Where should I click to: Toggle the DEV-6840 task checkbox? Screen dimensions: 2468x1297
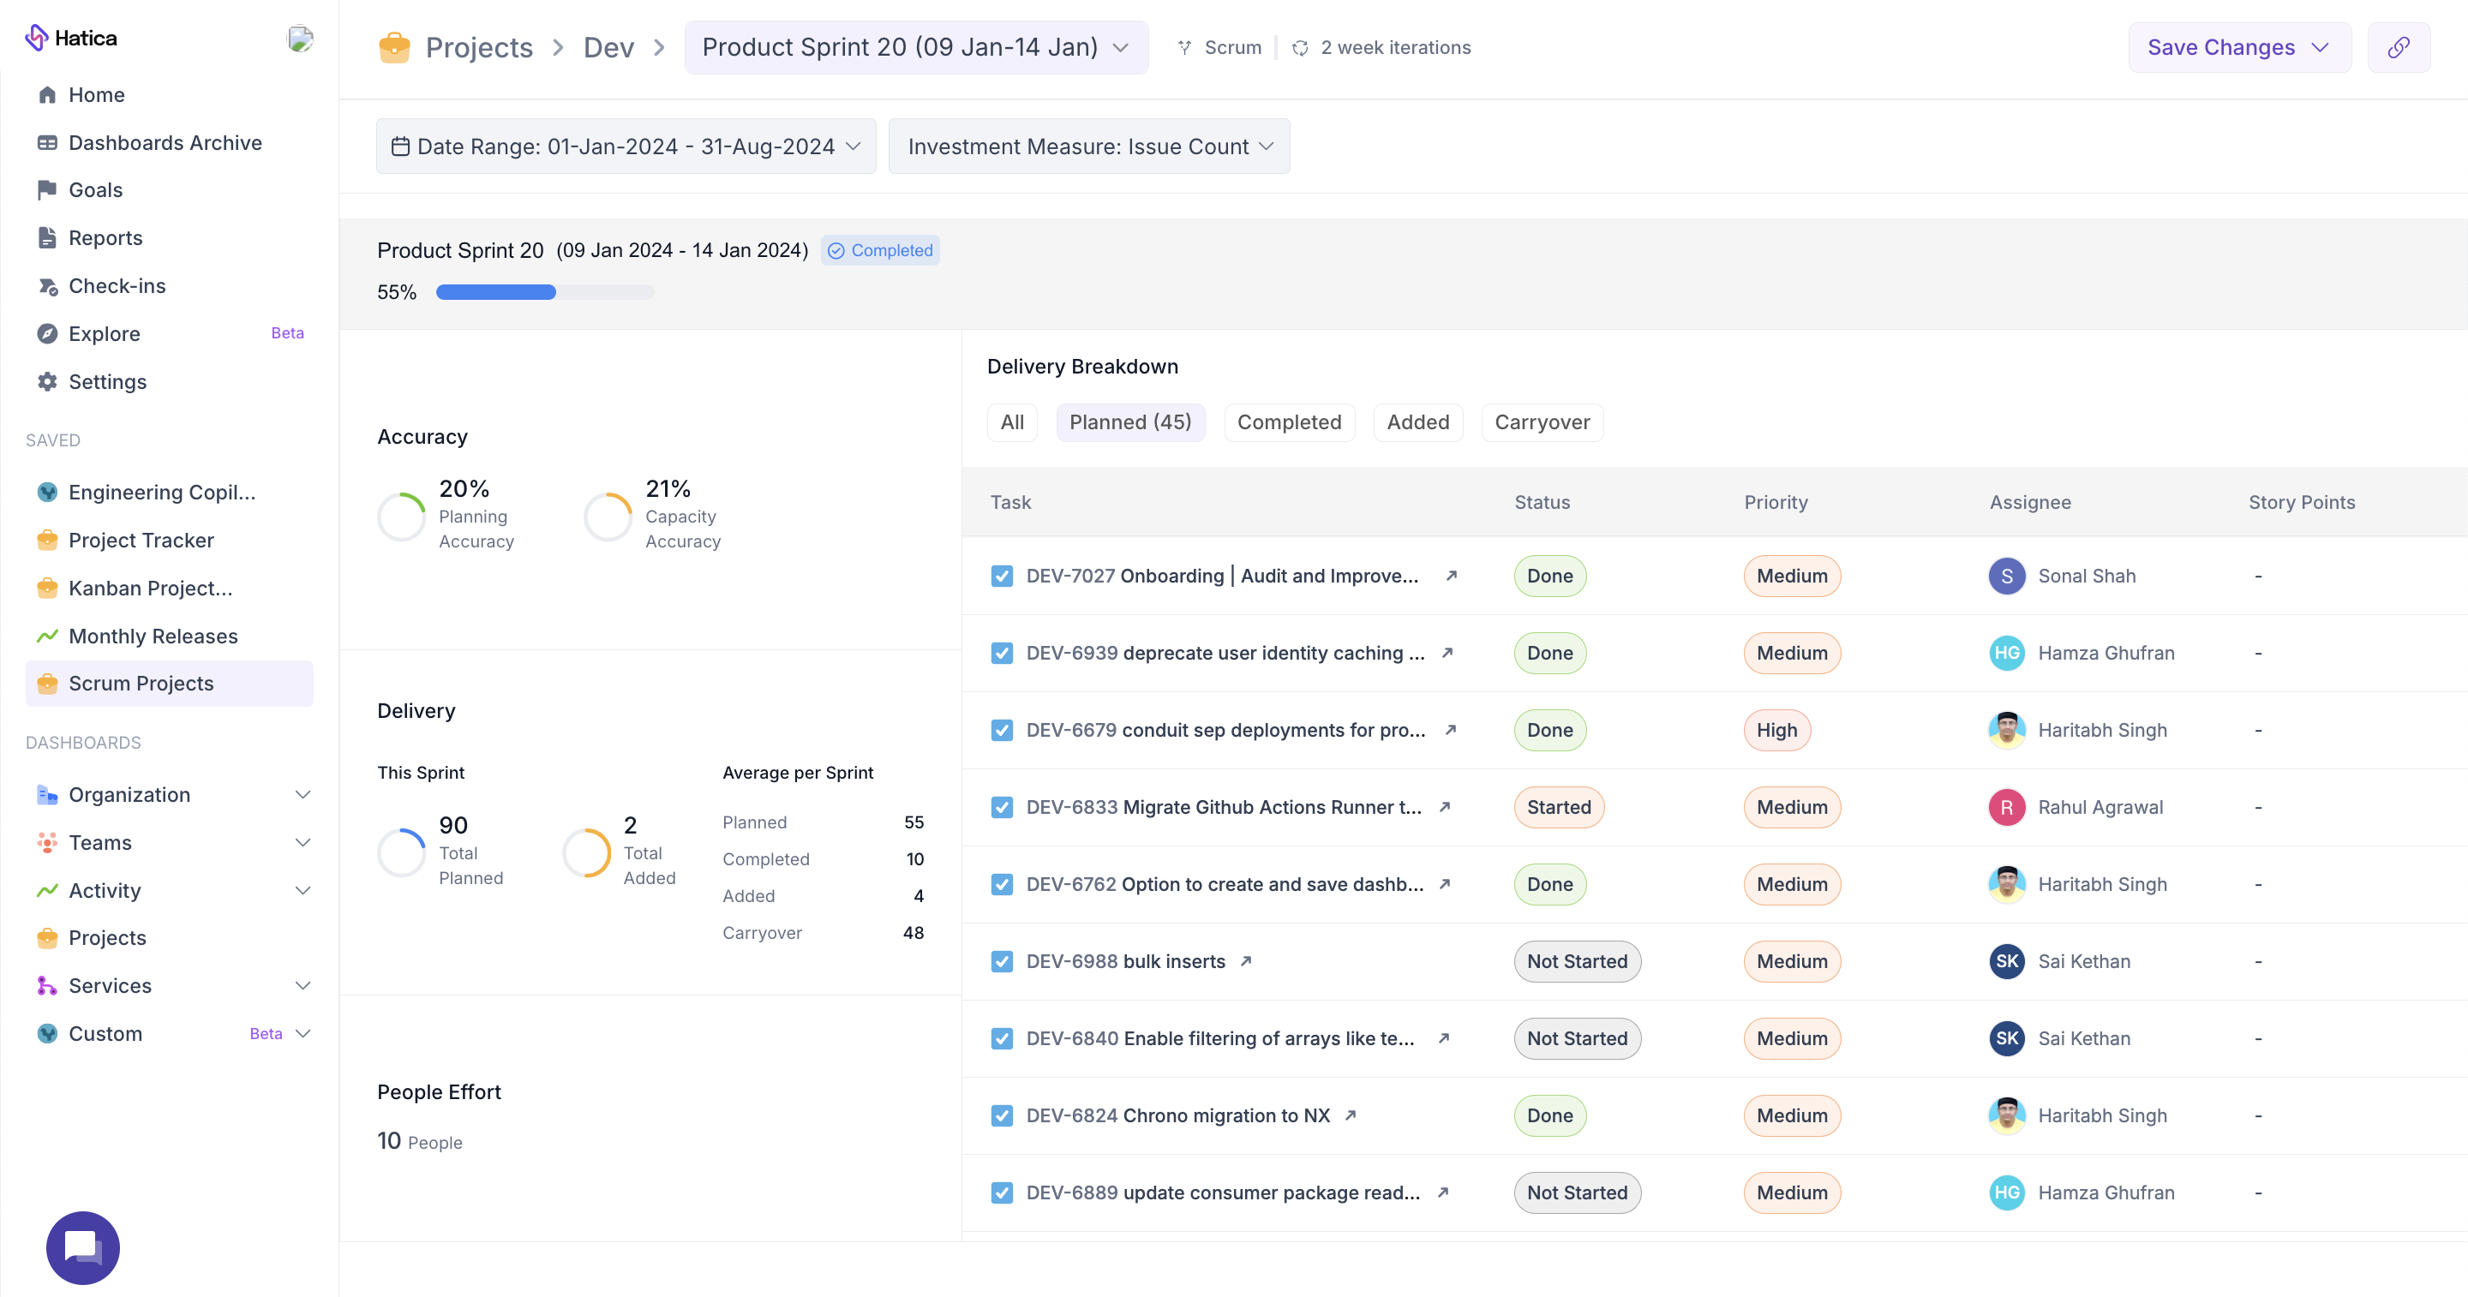tap(1001, 1038)
